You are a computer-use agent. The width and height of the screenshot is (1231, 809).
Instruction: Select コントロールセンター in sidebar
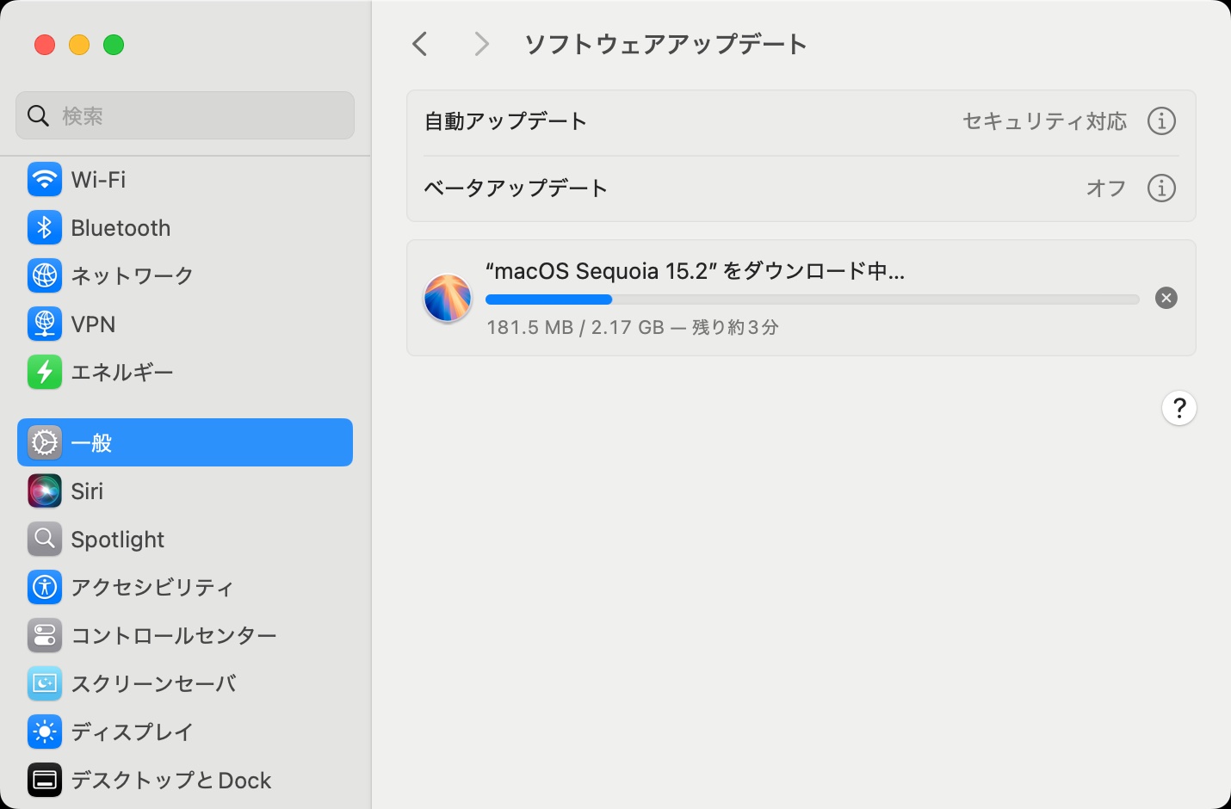[174, 636]
